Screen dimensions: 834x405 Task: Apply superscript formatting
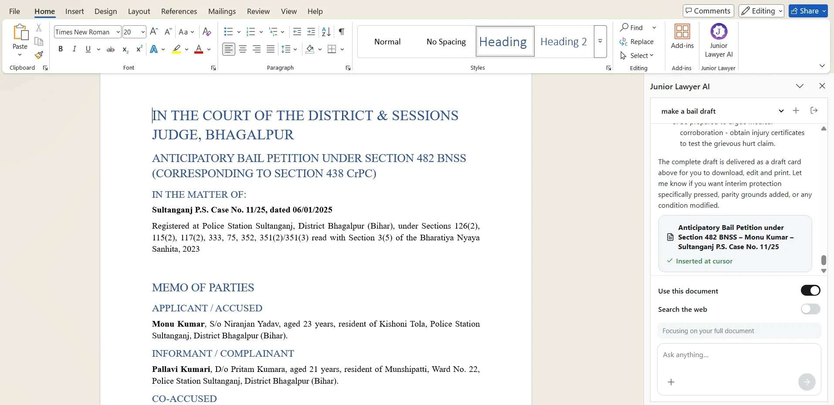(x=139, y=49)
